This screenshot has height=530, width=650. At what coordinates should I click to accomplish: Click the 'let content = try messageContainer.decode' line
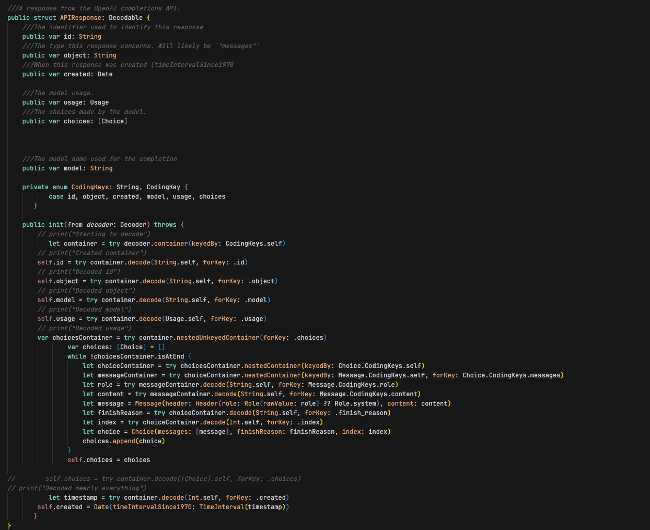pos(252,394)
